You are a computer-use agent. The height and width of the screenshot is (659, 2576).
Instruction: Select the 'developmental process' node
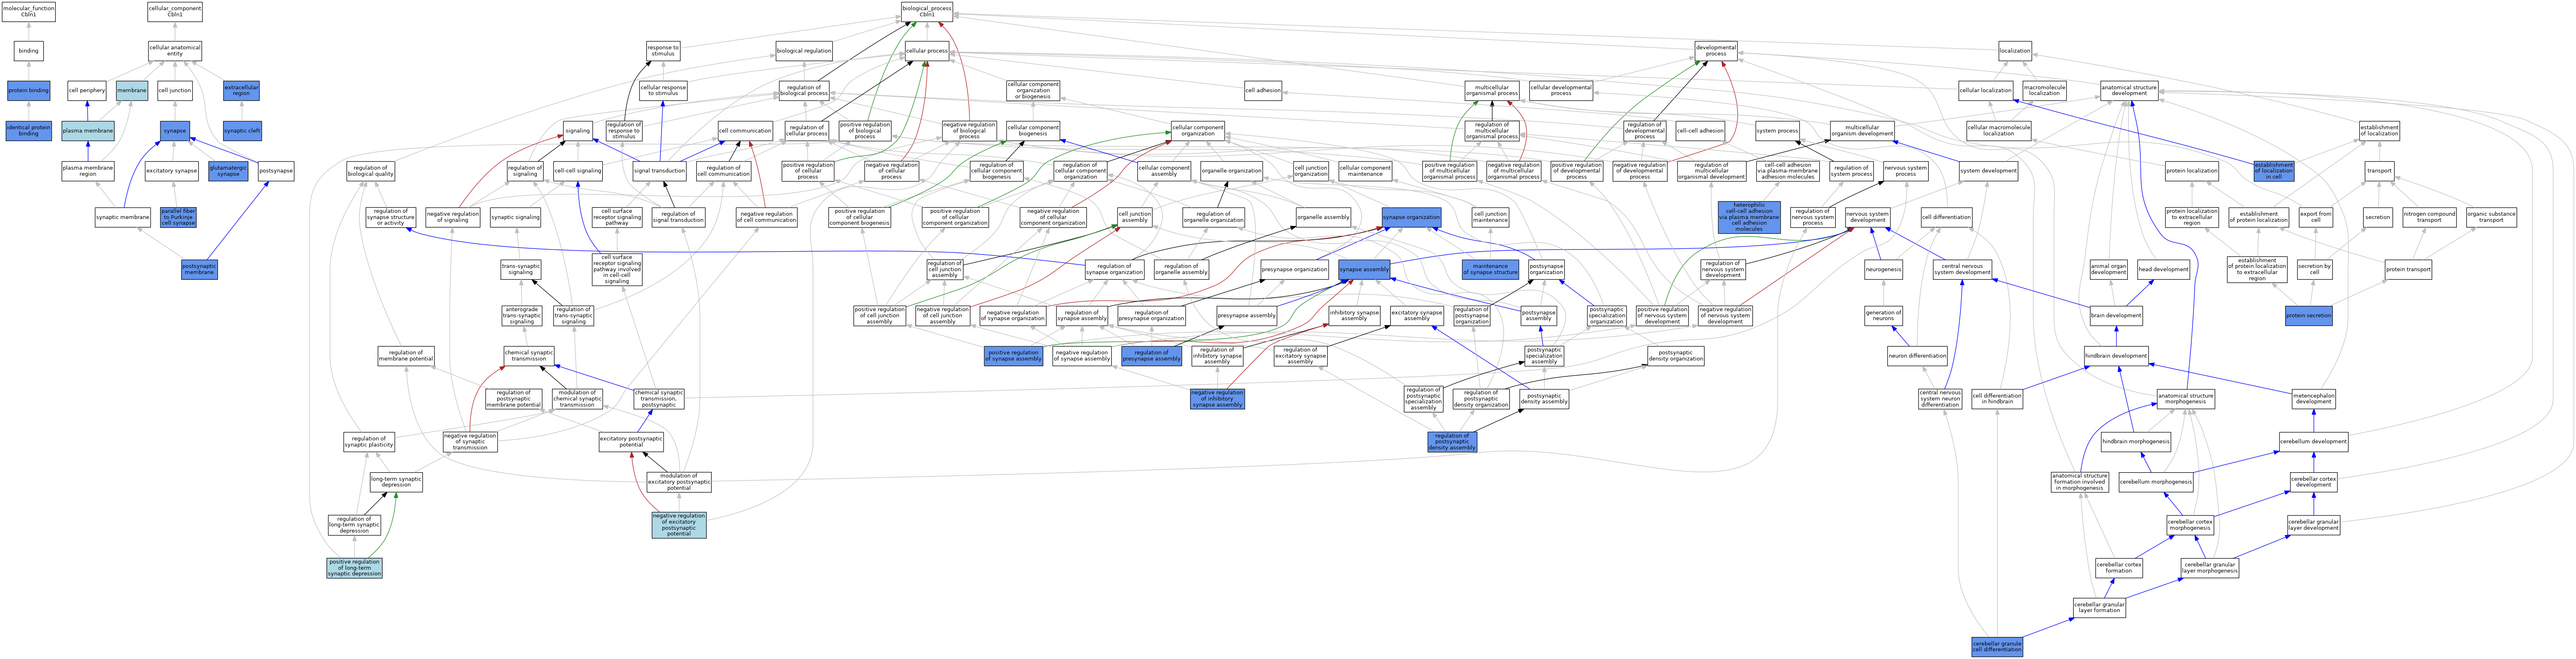coord(1716,51)
